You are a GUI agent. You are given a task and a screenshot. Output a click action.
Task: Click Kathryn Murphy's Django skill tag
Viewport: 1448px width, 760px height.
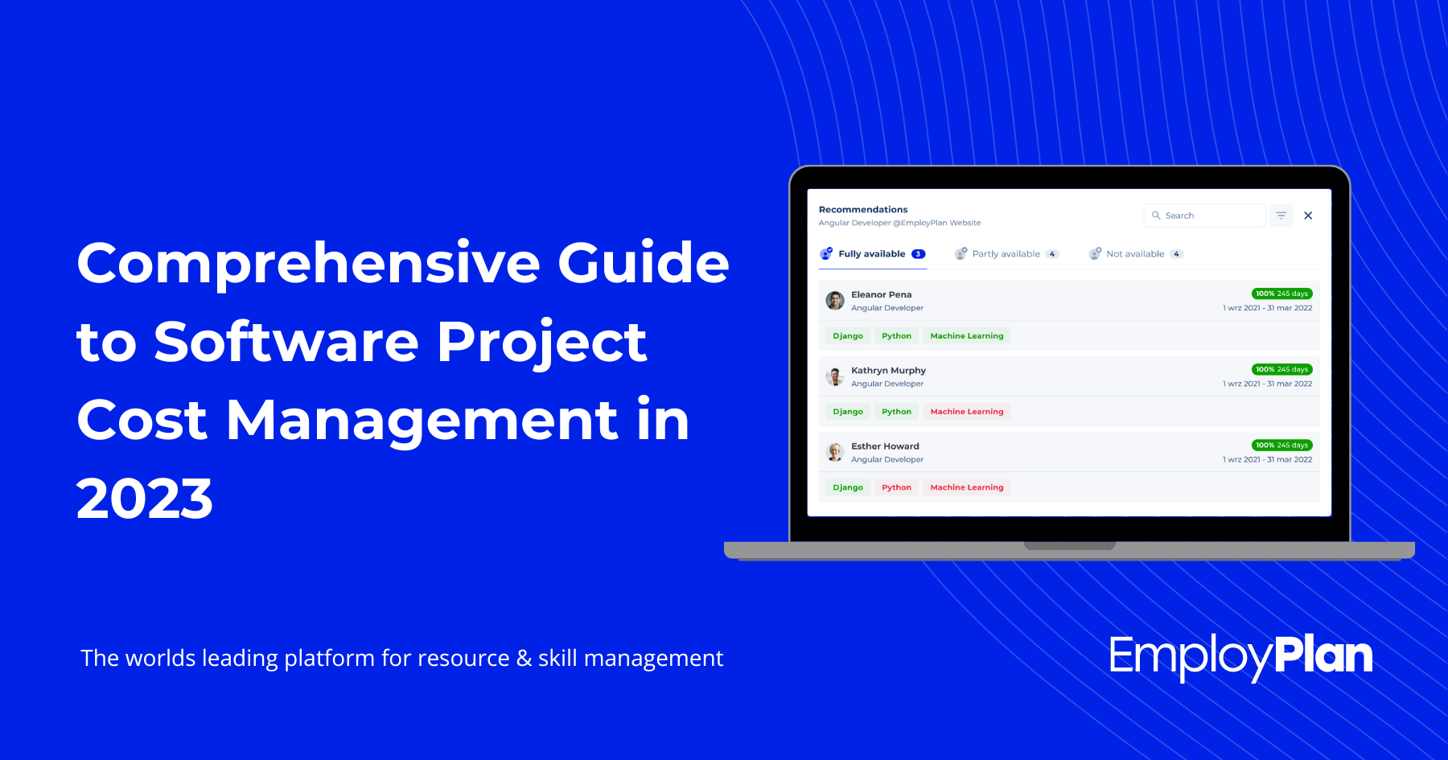coord(848,412)
